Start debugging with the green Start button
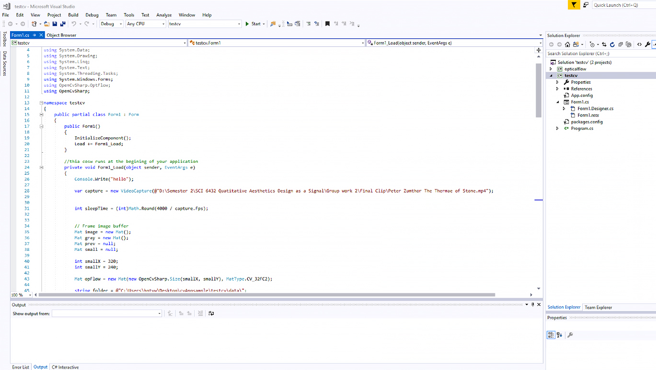This screenshot has width=656, height=370. click(254, 23)
